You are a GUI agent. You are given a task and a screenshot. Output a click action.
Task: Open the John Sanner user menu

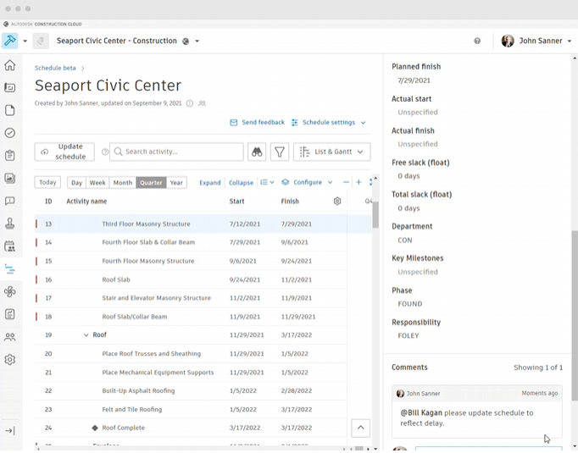pyautogui.click(x=538, y=41)
